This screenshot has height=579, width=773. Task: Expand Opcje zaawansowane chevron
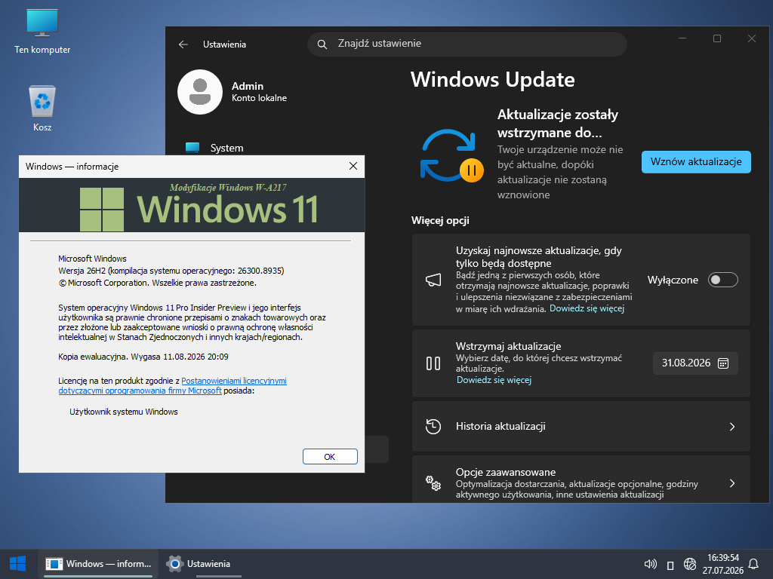[x=732, y=483]
